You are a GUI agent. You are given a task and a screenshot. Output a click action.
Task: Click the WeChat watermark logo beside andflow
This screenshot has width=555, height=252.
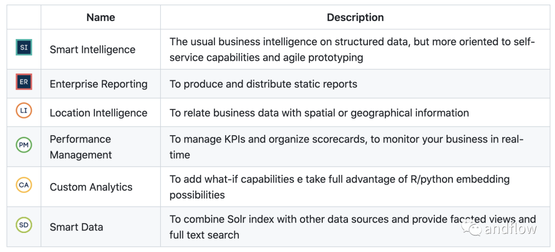click(x=471, y=228)
